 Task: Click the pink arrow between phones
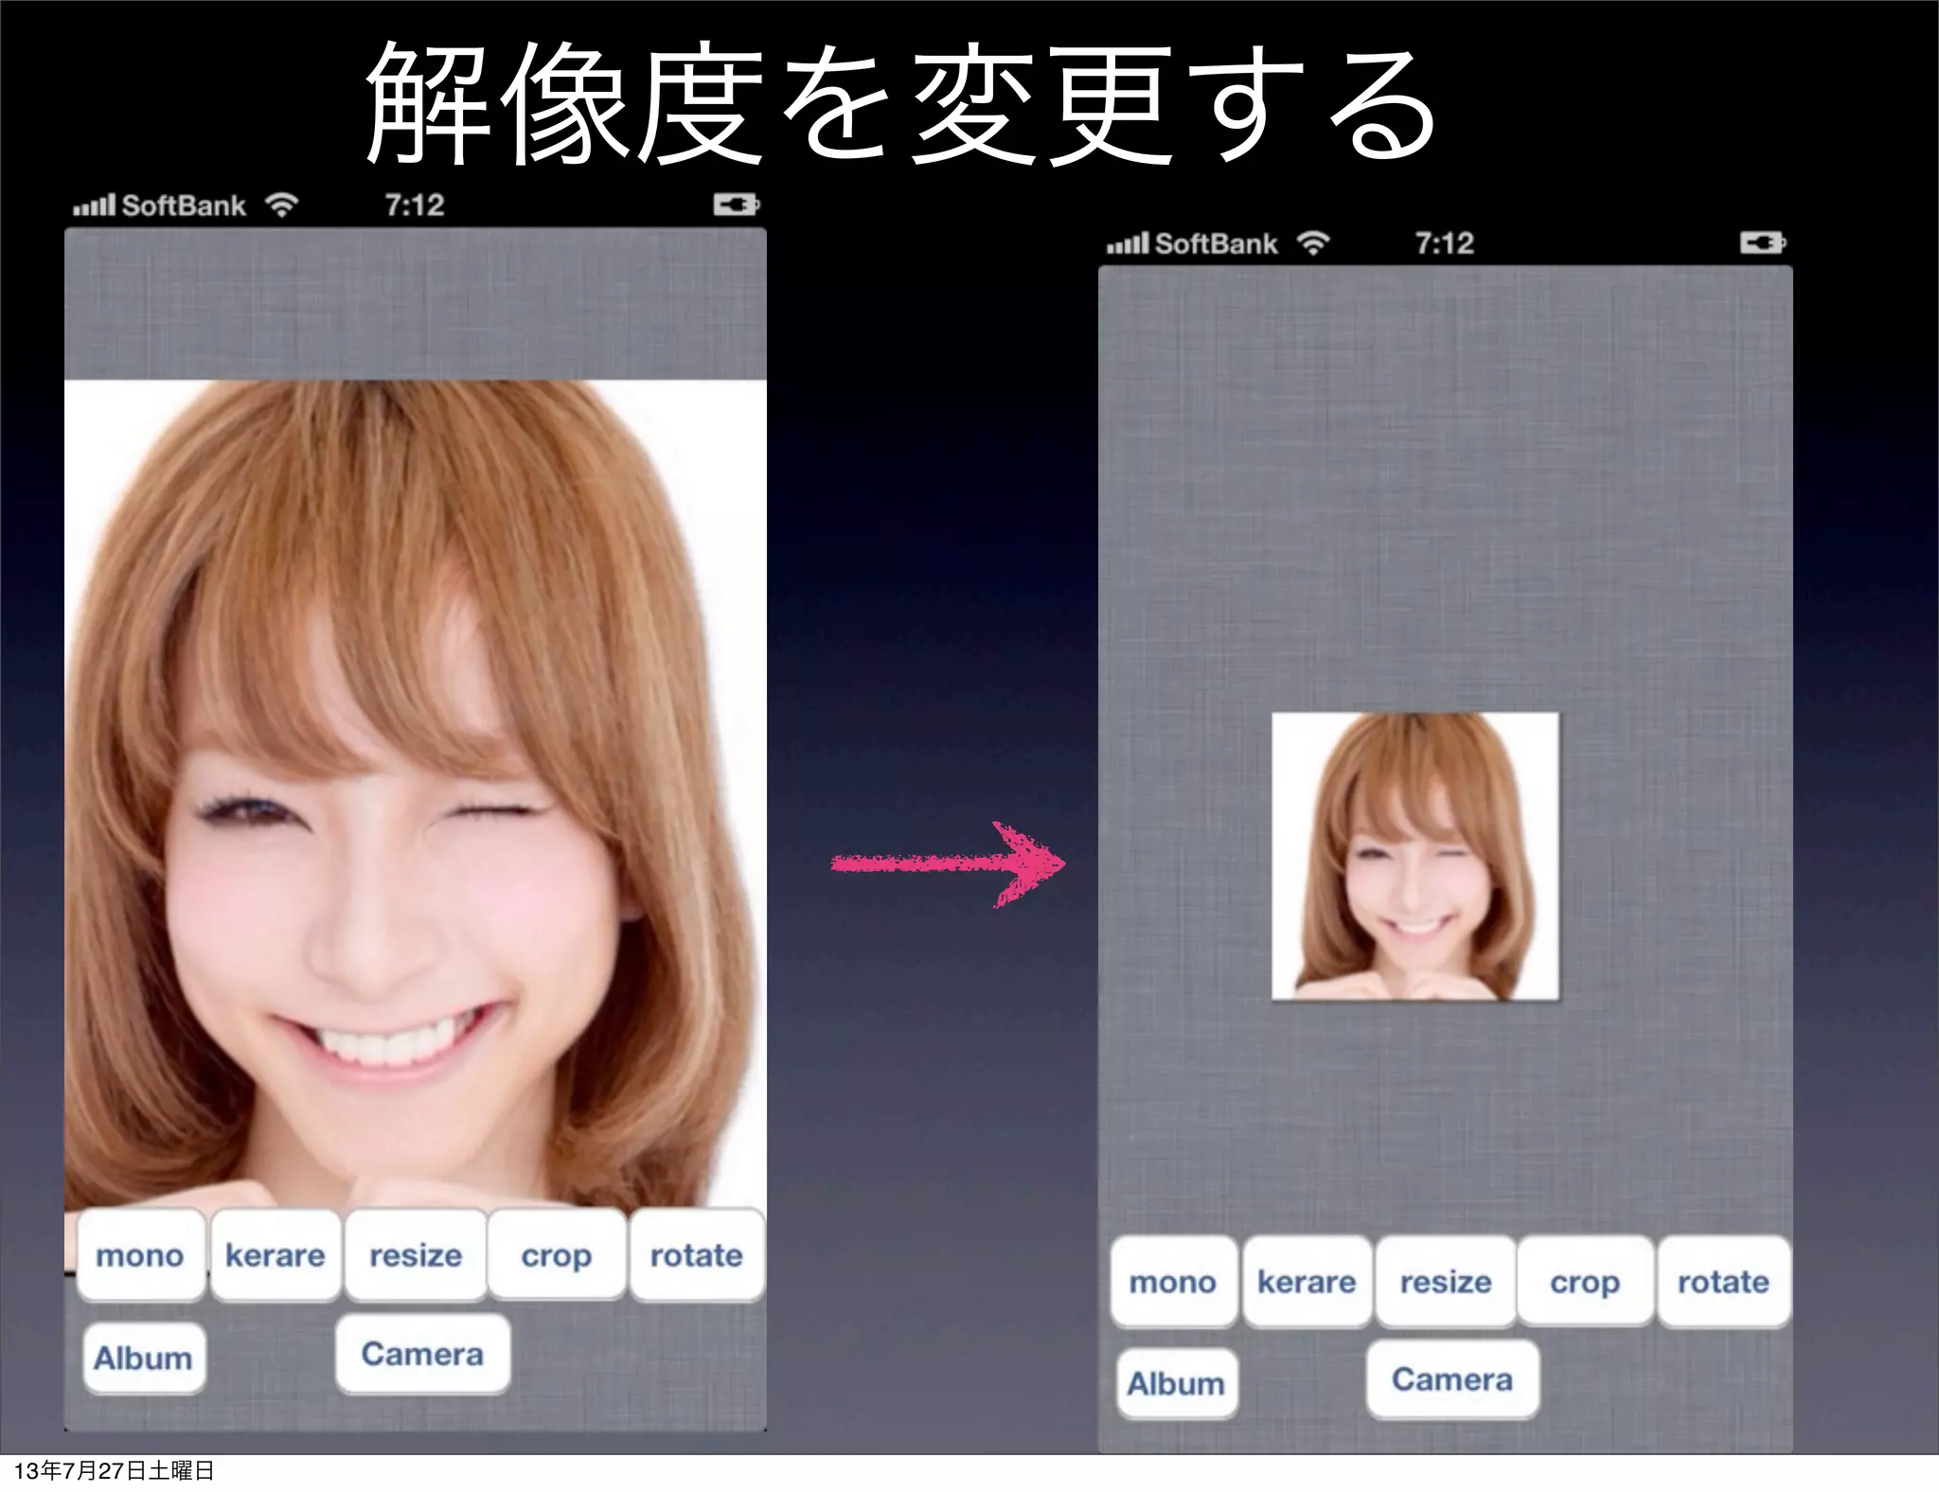(x=948, y=863)
